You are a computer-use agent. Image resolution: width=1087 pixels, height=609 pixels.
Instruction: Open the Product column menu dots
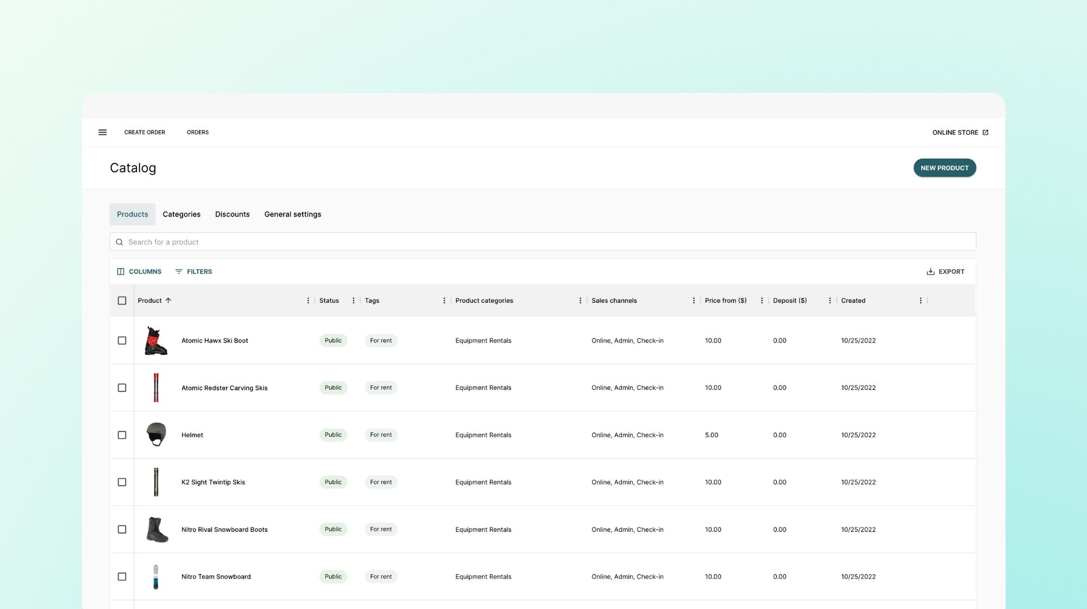(308, 301)
